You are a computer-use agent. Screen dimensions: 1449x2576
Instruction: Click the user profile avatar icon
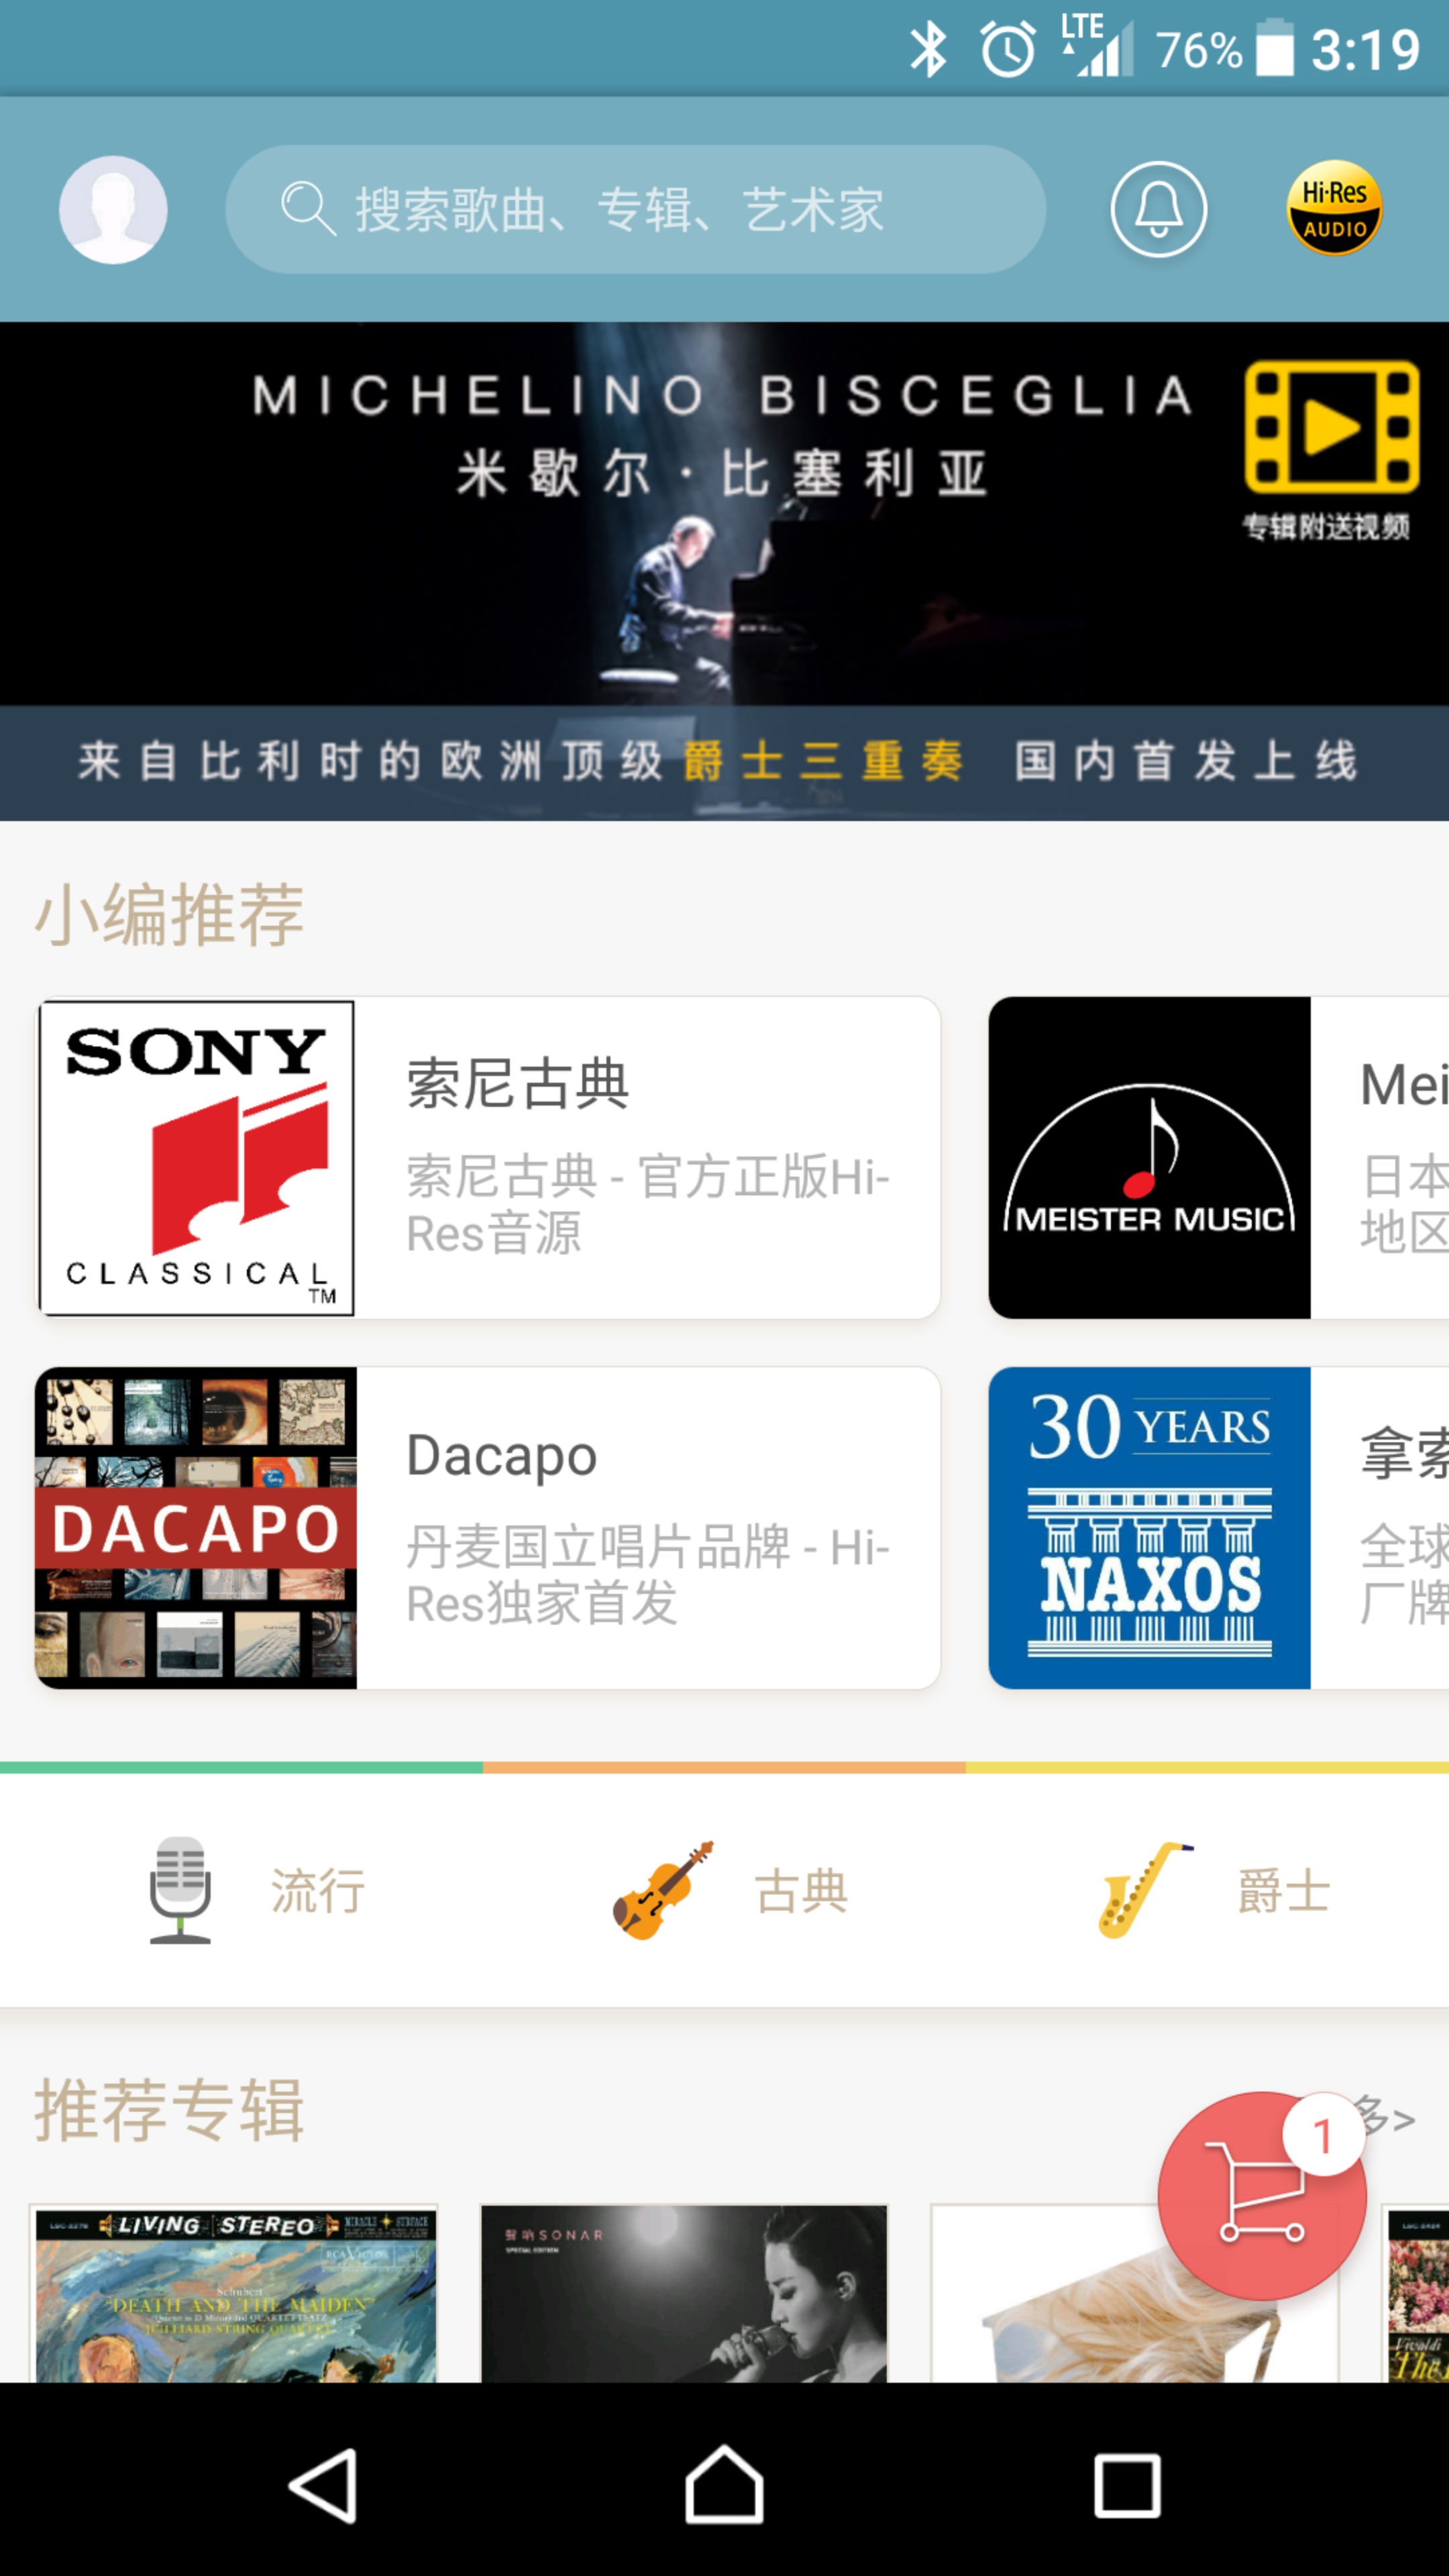tap(113, 209)
